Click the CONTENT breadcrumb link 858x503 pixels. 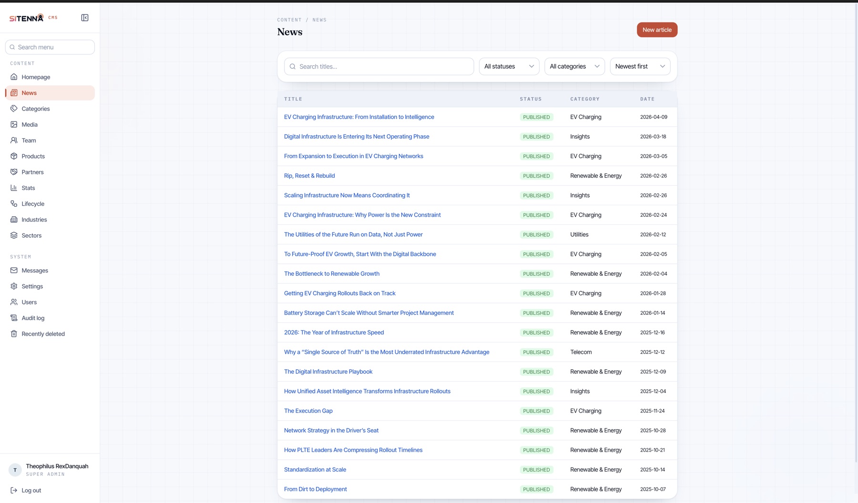pos(289,20)
